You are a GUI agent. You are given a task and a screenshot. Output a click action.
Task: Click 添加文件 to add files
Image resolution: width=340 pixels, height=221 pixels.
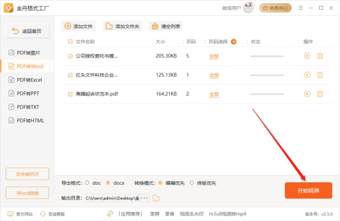79,26
